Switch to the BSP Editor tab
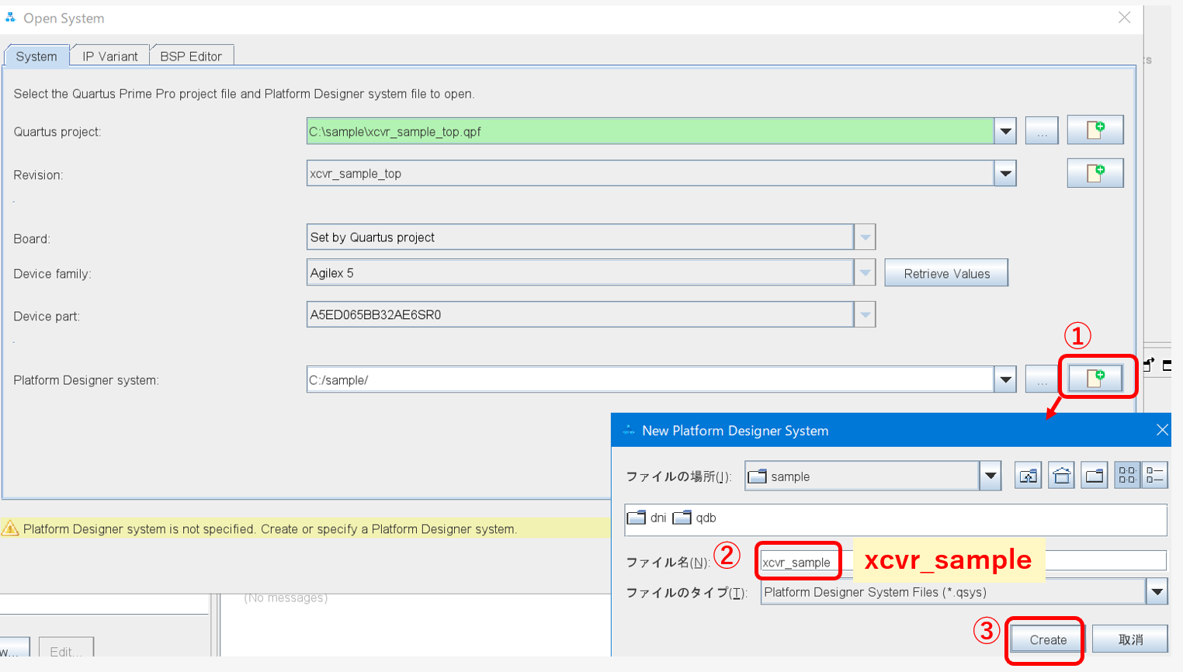The image size is (1183, 672). tap(191, 56)
